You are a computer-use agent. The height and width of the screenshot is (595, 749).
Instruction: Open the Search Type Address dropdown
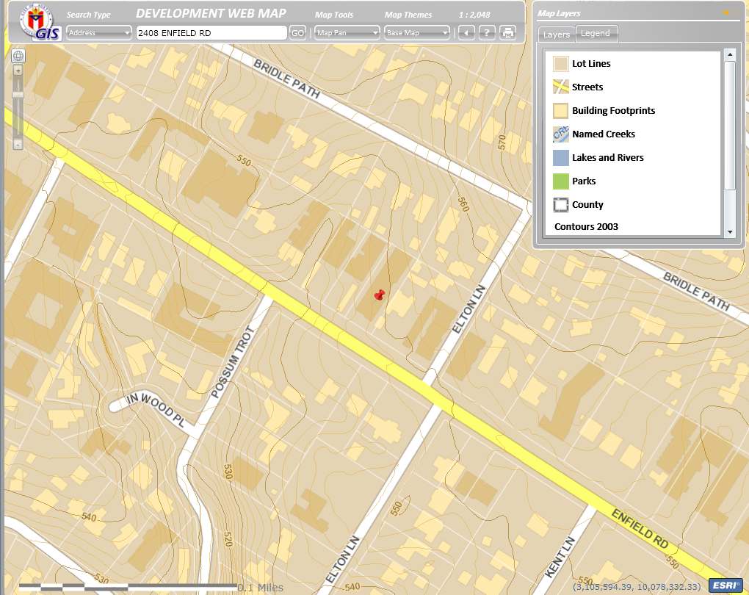pyautogui.click(x=98, y=32)
